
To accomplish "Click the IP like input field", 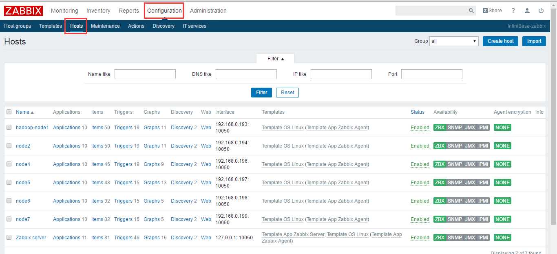I will (341, 74).
